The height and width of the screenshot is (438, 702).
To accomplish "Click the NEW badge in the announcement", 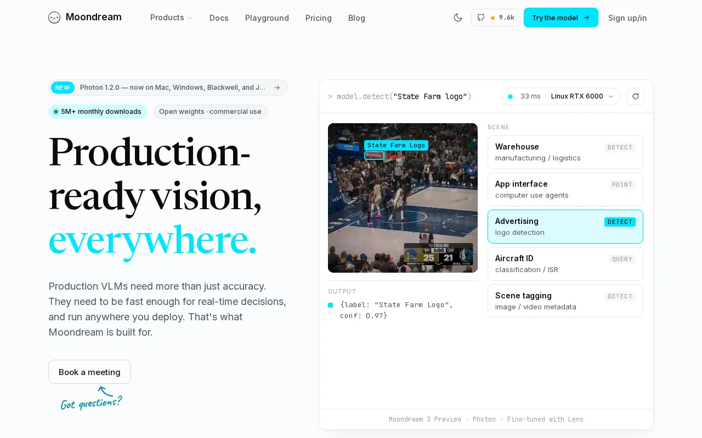I will 63,88.
